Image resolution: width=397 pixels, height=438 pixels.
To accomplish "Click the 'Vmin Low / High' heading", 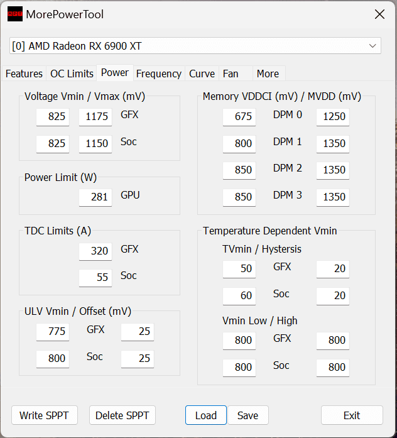I will 260,321.
